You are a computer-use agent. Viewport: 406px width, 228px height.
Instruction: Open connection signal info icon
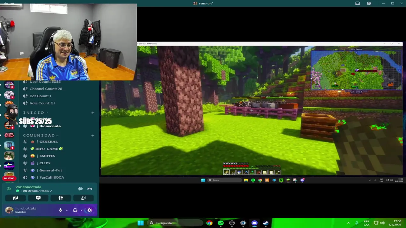(x=9, y=189)
